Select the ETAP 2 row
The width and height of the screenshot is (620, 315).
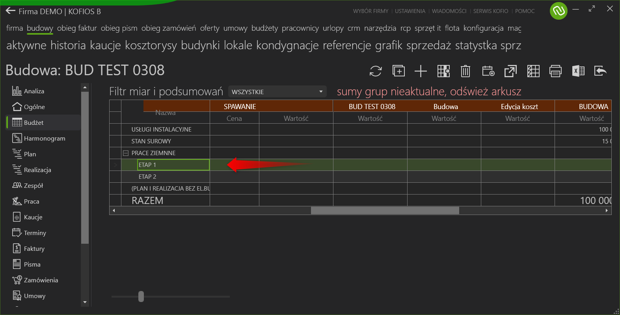click(360, 177)
